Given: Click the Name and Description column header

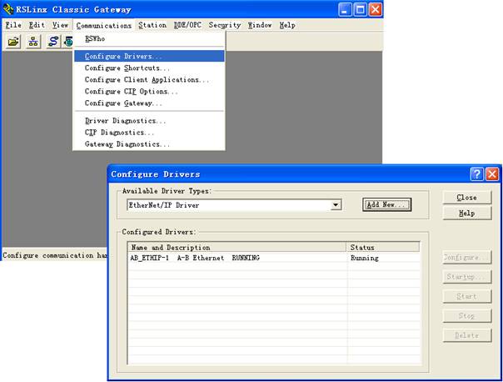Looking at the screenshot, I should [x=237, y=248].
